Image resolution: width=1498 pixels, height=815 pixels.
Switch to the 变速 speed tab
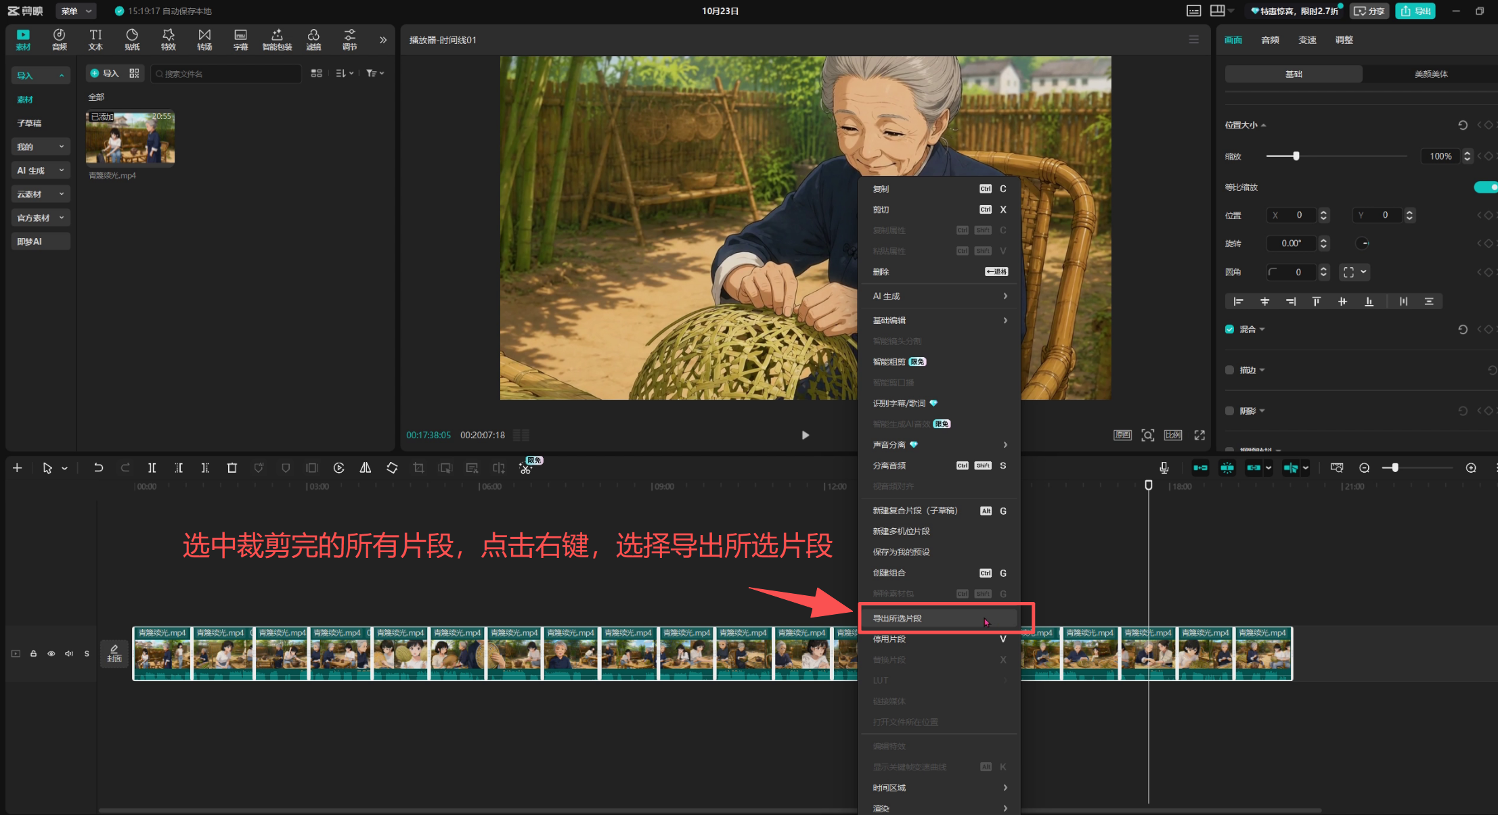[x=1307, y=40]
